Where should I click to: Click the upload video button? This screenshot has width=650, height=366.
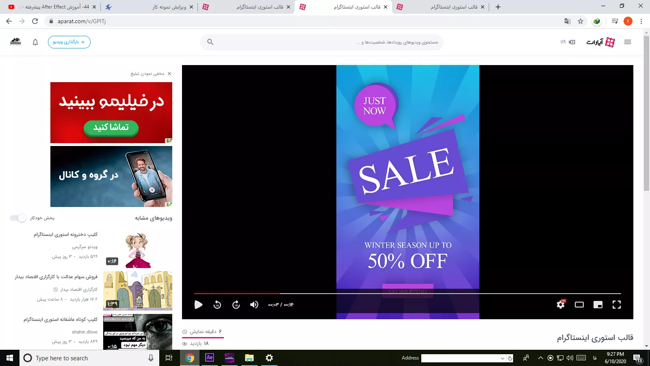click(x=69, y=42)
